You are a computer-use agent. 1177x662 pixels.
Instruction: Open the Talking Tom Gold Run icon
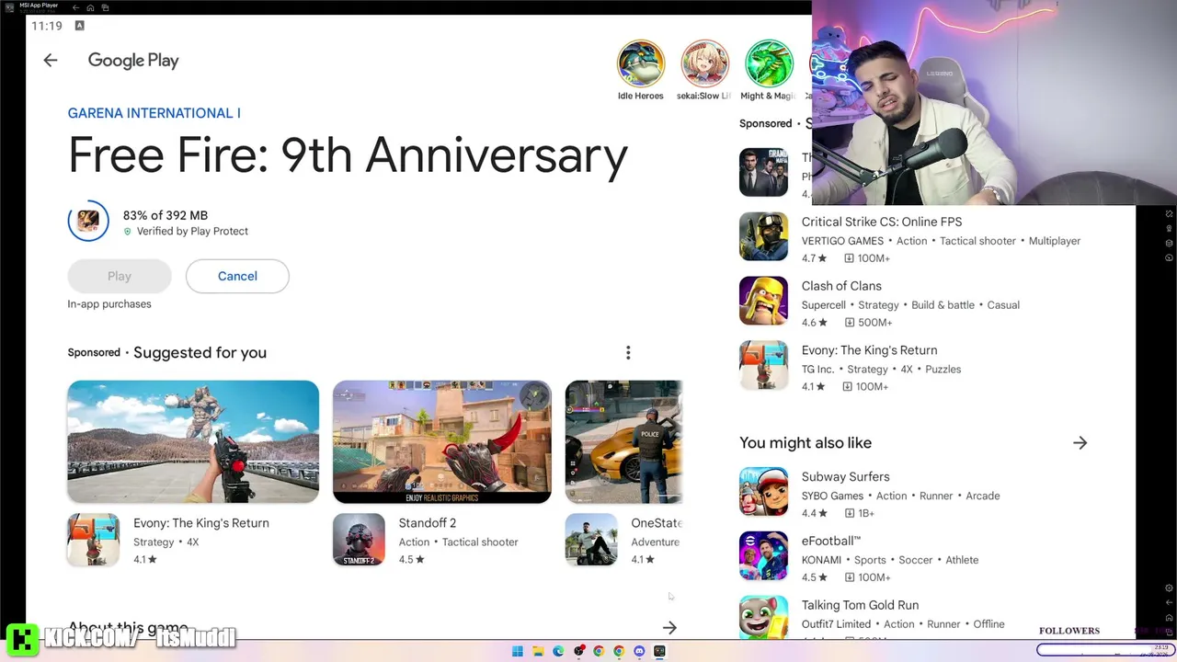point(763,617)
